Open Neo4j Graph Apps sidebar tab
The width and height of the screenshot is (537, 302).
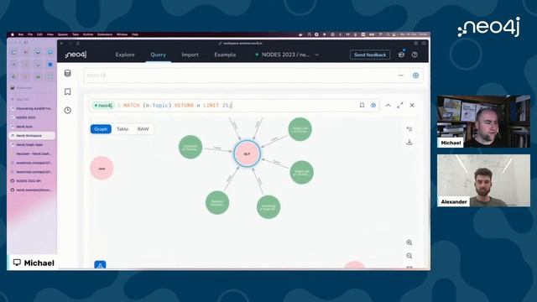[32, 144]
